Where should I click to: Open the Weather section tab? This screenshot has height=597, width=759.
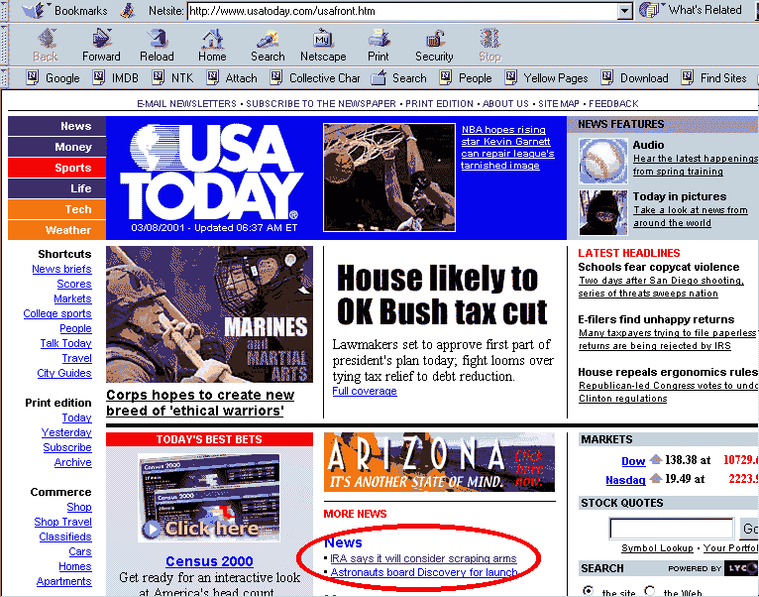coord(57,230)
